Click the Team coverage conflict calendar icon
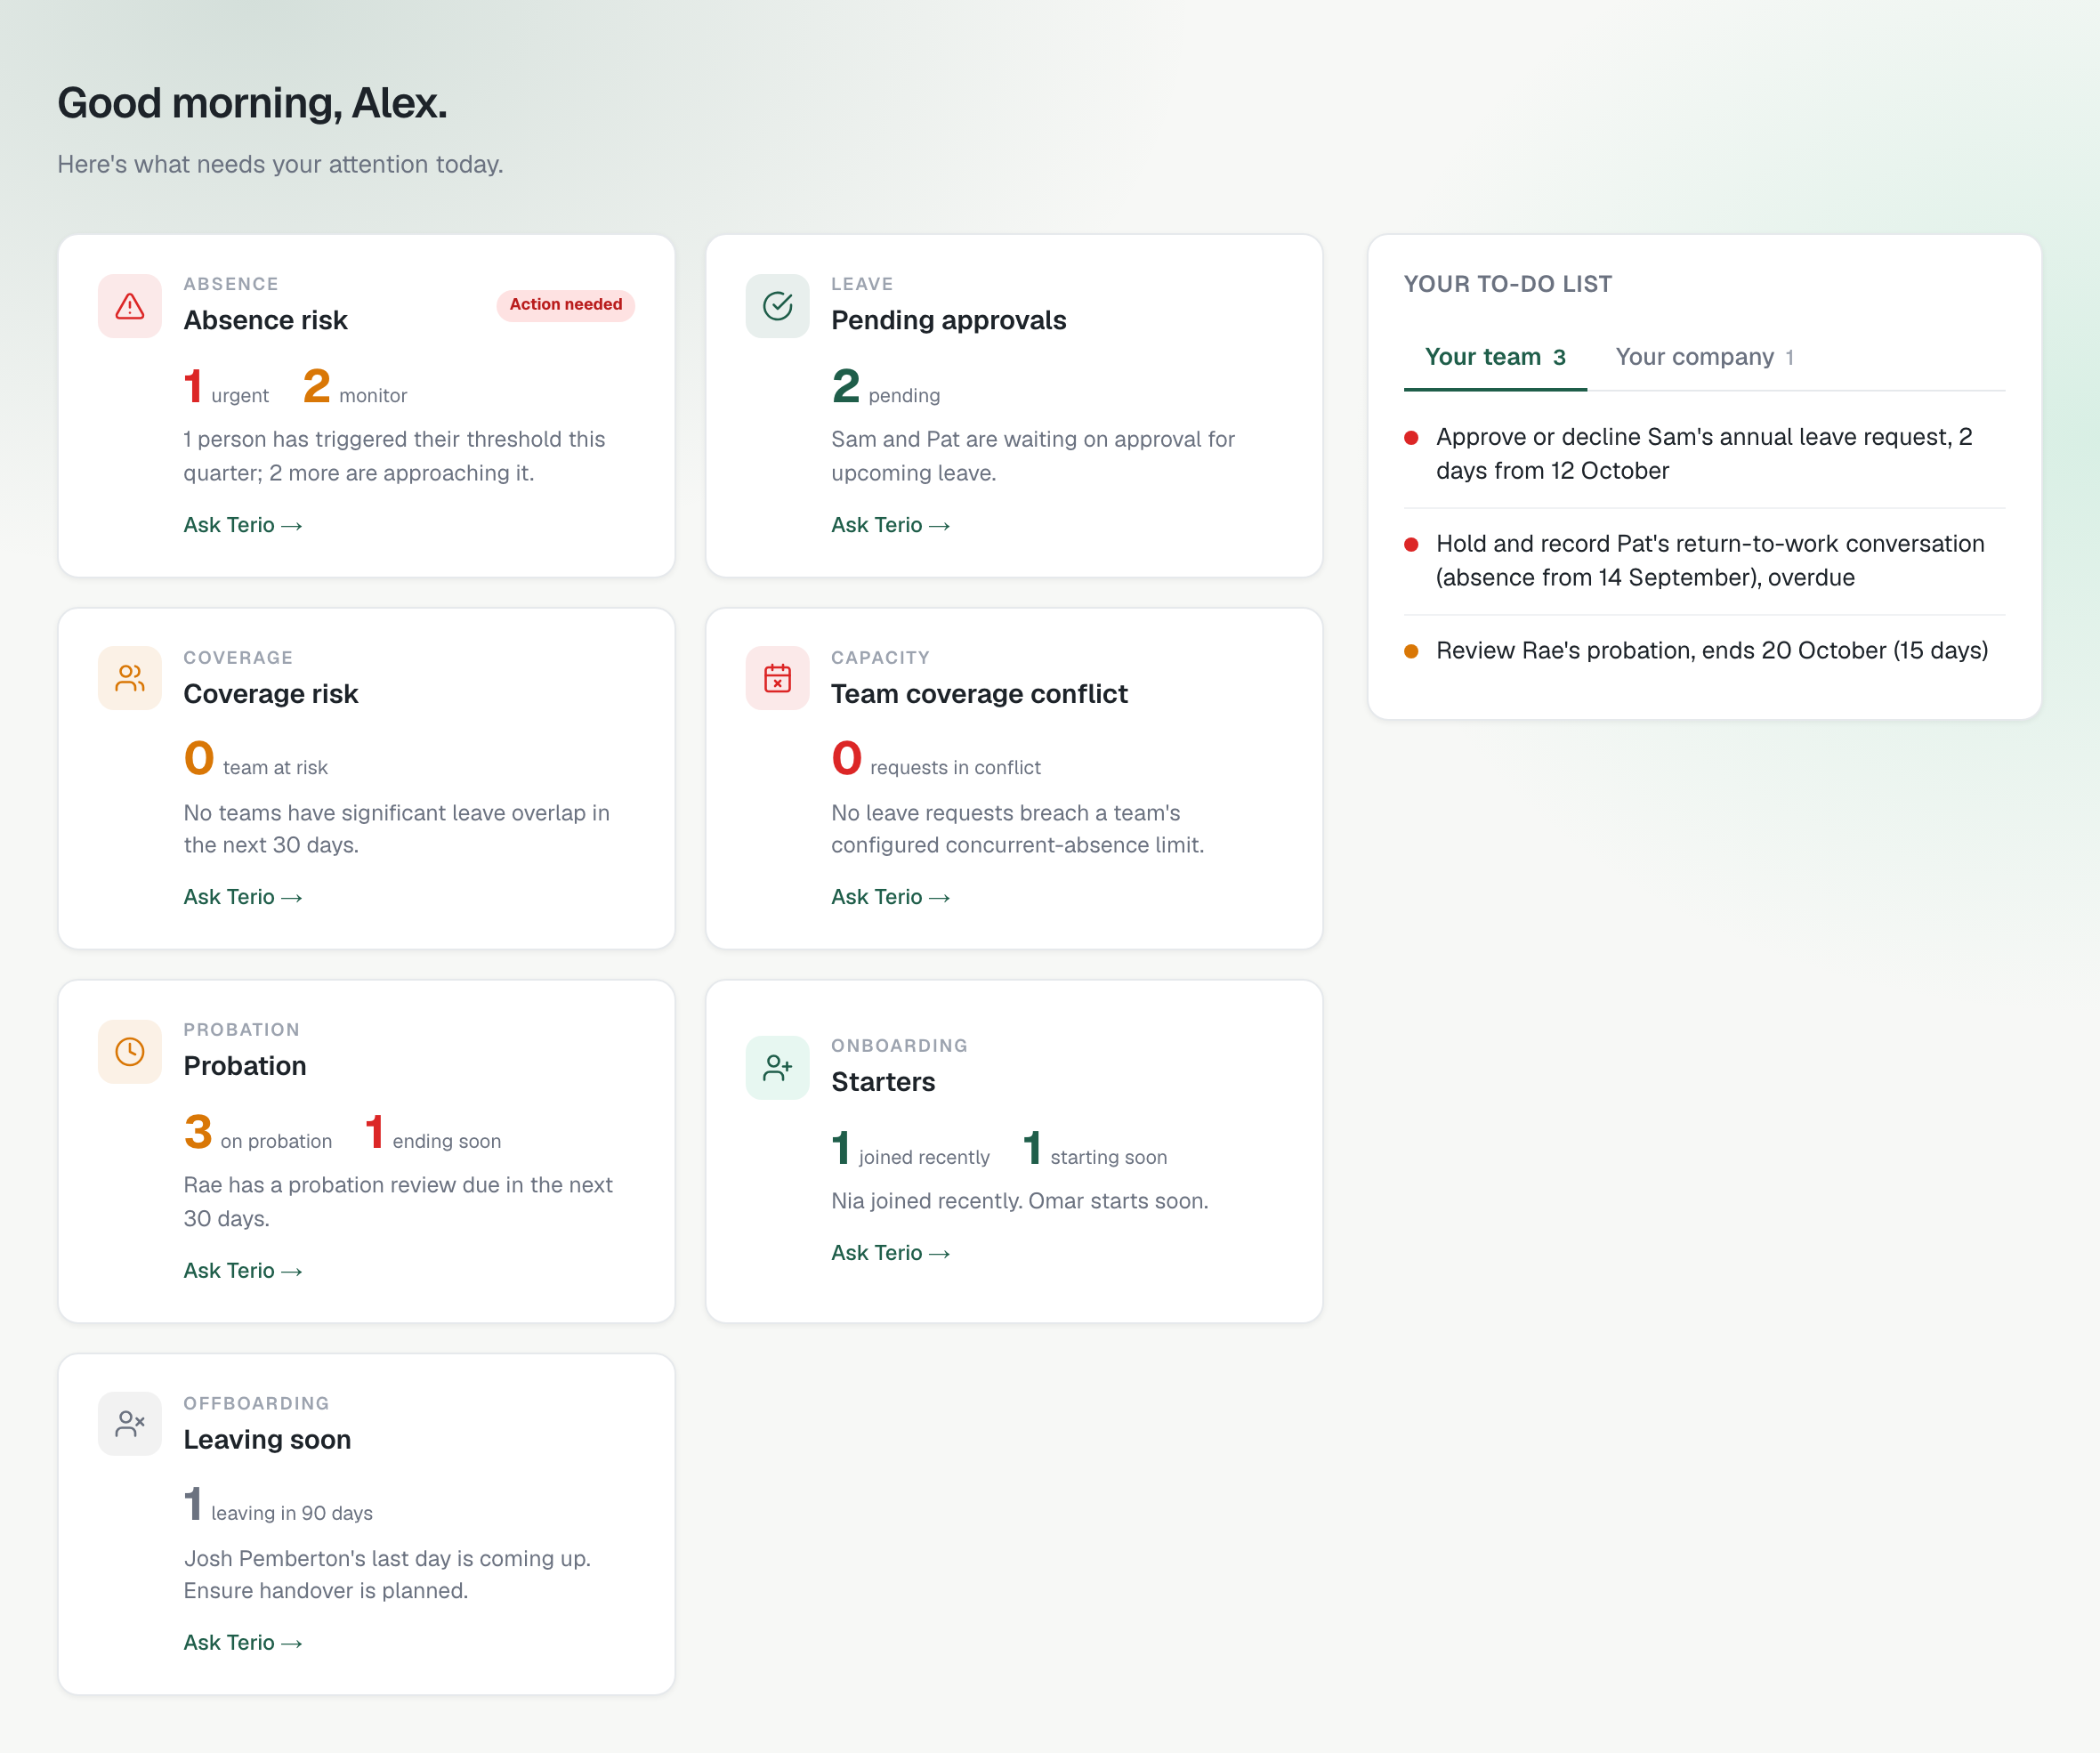Screen dimensions: 2100x1753 [x=777, y=679]
